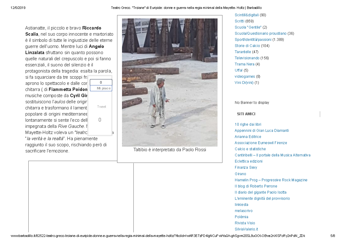This screenshot has width=346, height=244.
Task: Click the italic quote la verità e la realtà
Action: tap(45, 139)
